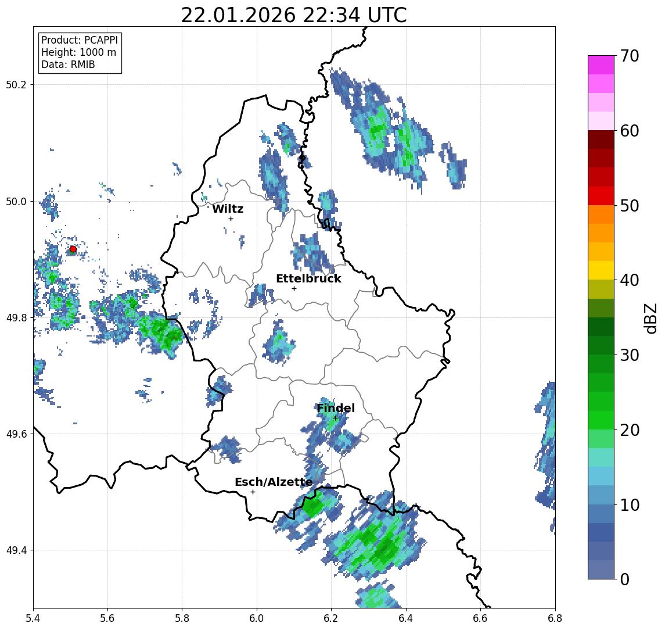
Task: Click the 49.6 latitude tick label
Action: pos(16,434)
